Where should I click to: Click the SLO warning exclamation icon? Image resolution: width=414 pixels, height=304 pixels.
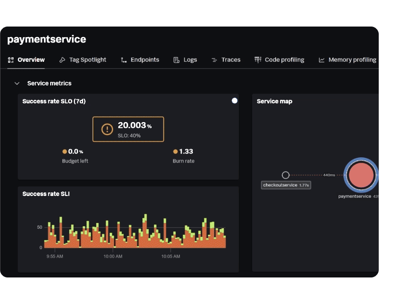(107, 129)
